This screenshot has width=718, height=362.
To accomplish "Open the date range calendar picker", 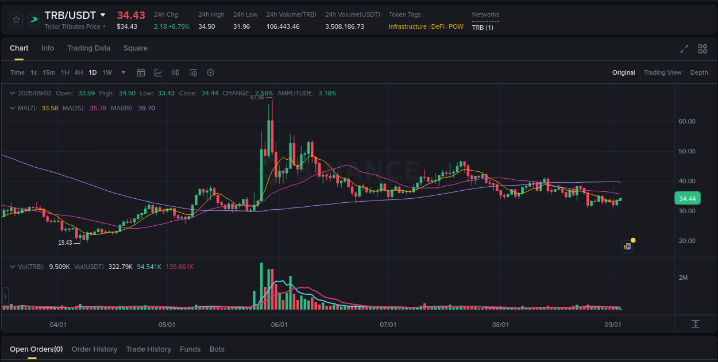I will [x=141, y=72].
